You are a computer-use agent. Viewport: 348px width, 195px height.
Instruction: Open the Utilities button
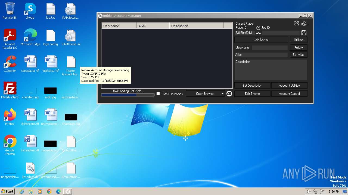298,40
